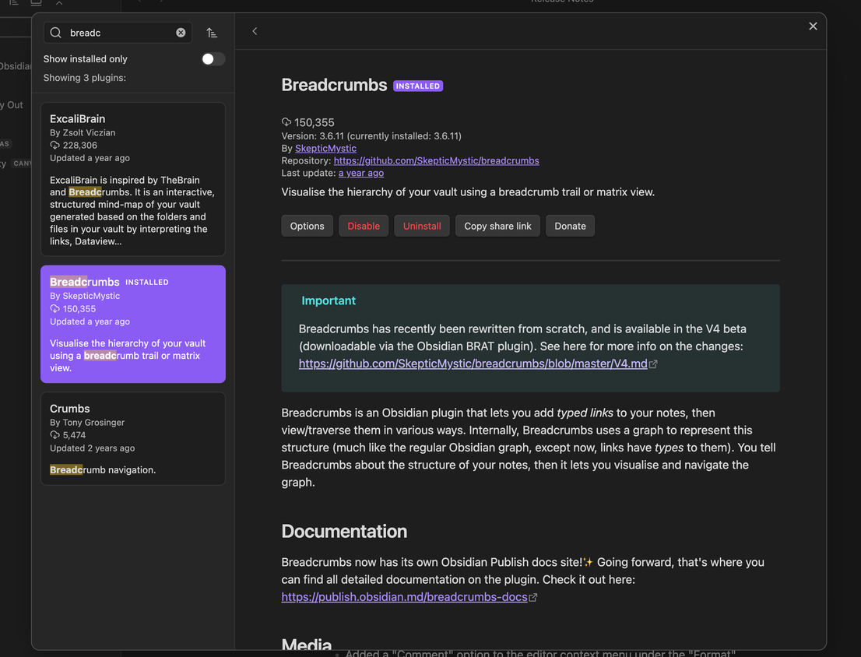The width and height of the screenshot is (861, 657).
Task: Open the SkepticMystic author link
Action: click(x=325, y=148)
